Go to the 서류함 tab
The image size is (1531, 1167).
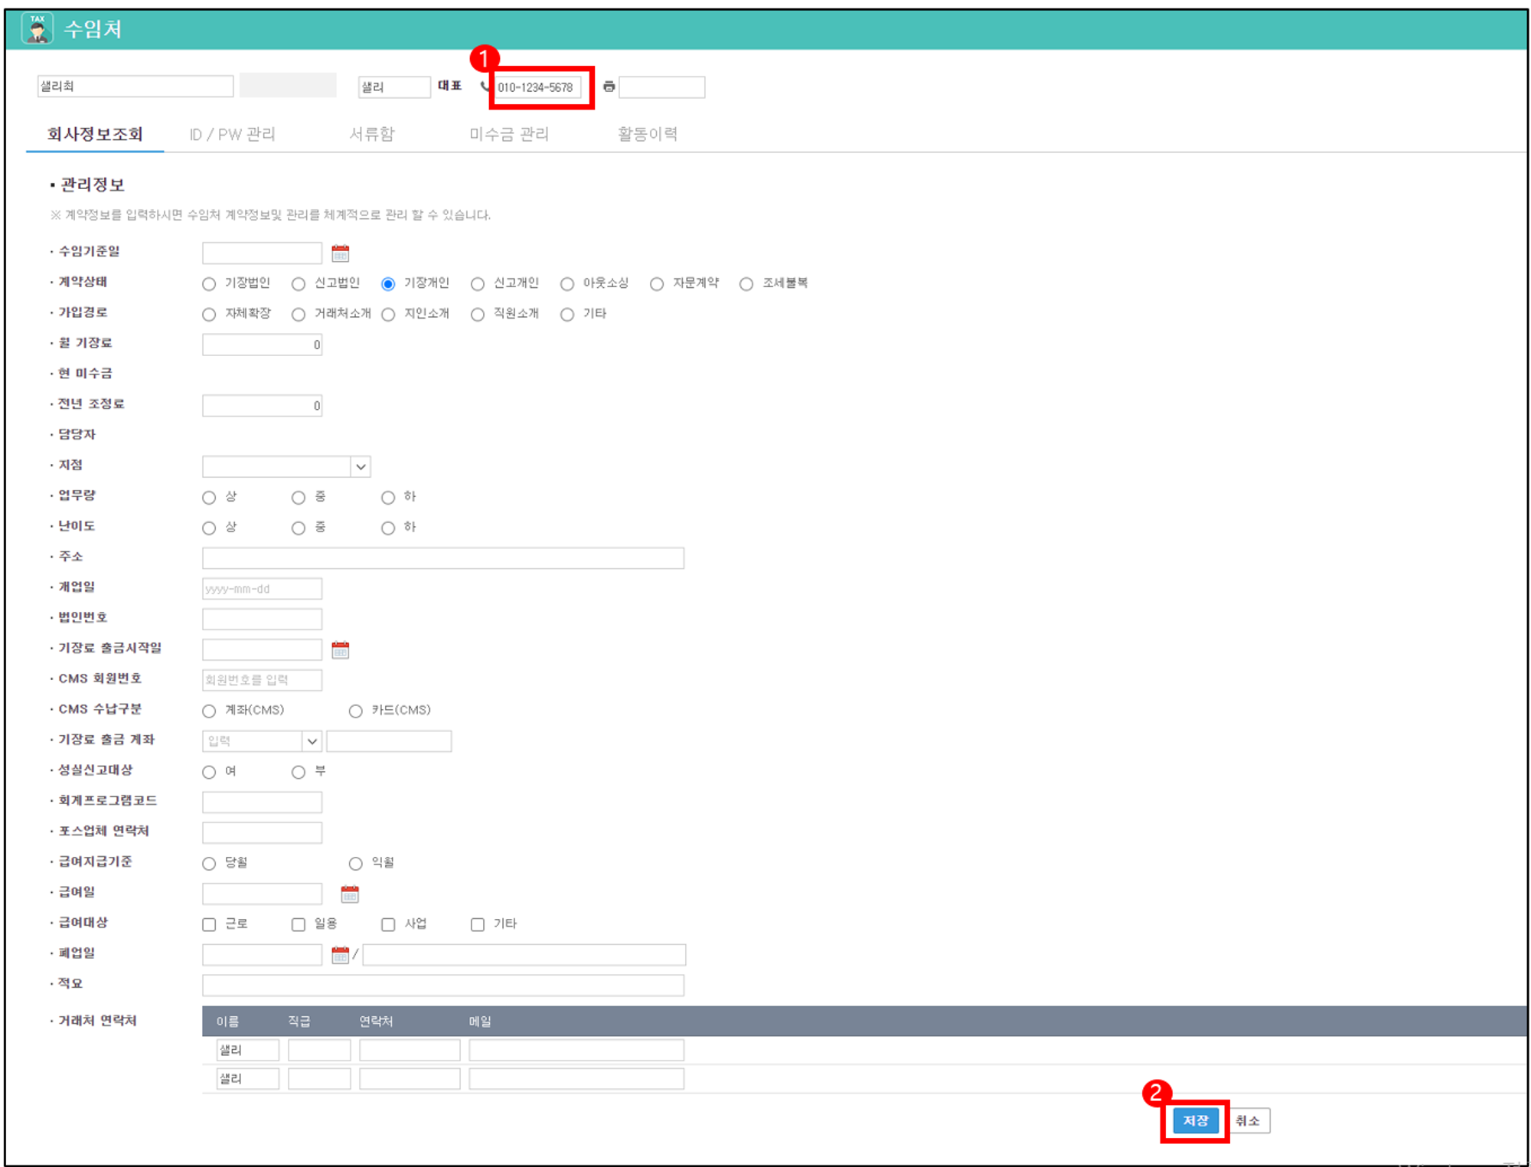[x=371, y=135]
